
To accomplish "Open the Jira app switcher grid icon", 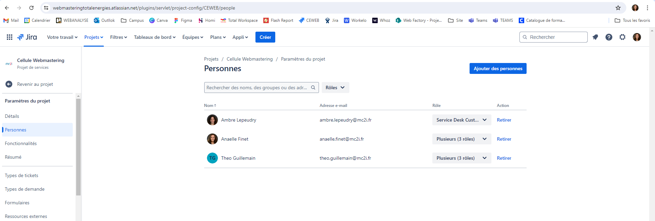I will (10, 37).
